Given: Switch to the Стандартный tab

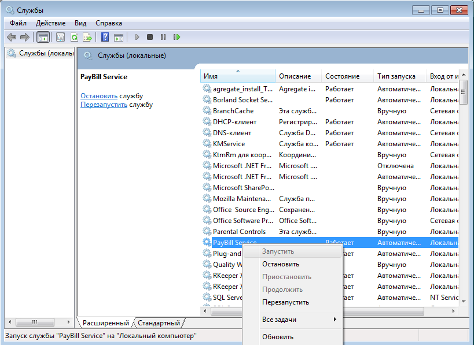Looking at the screenshot, I should click(159, 323).
